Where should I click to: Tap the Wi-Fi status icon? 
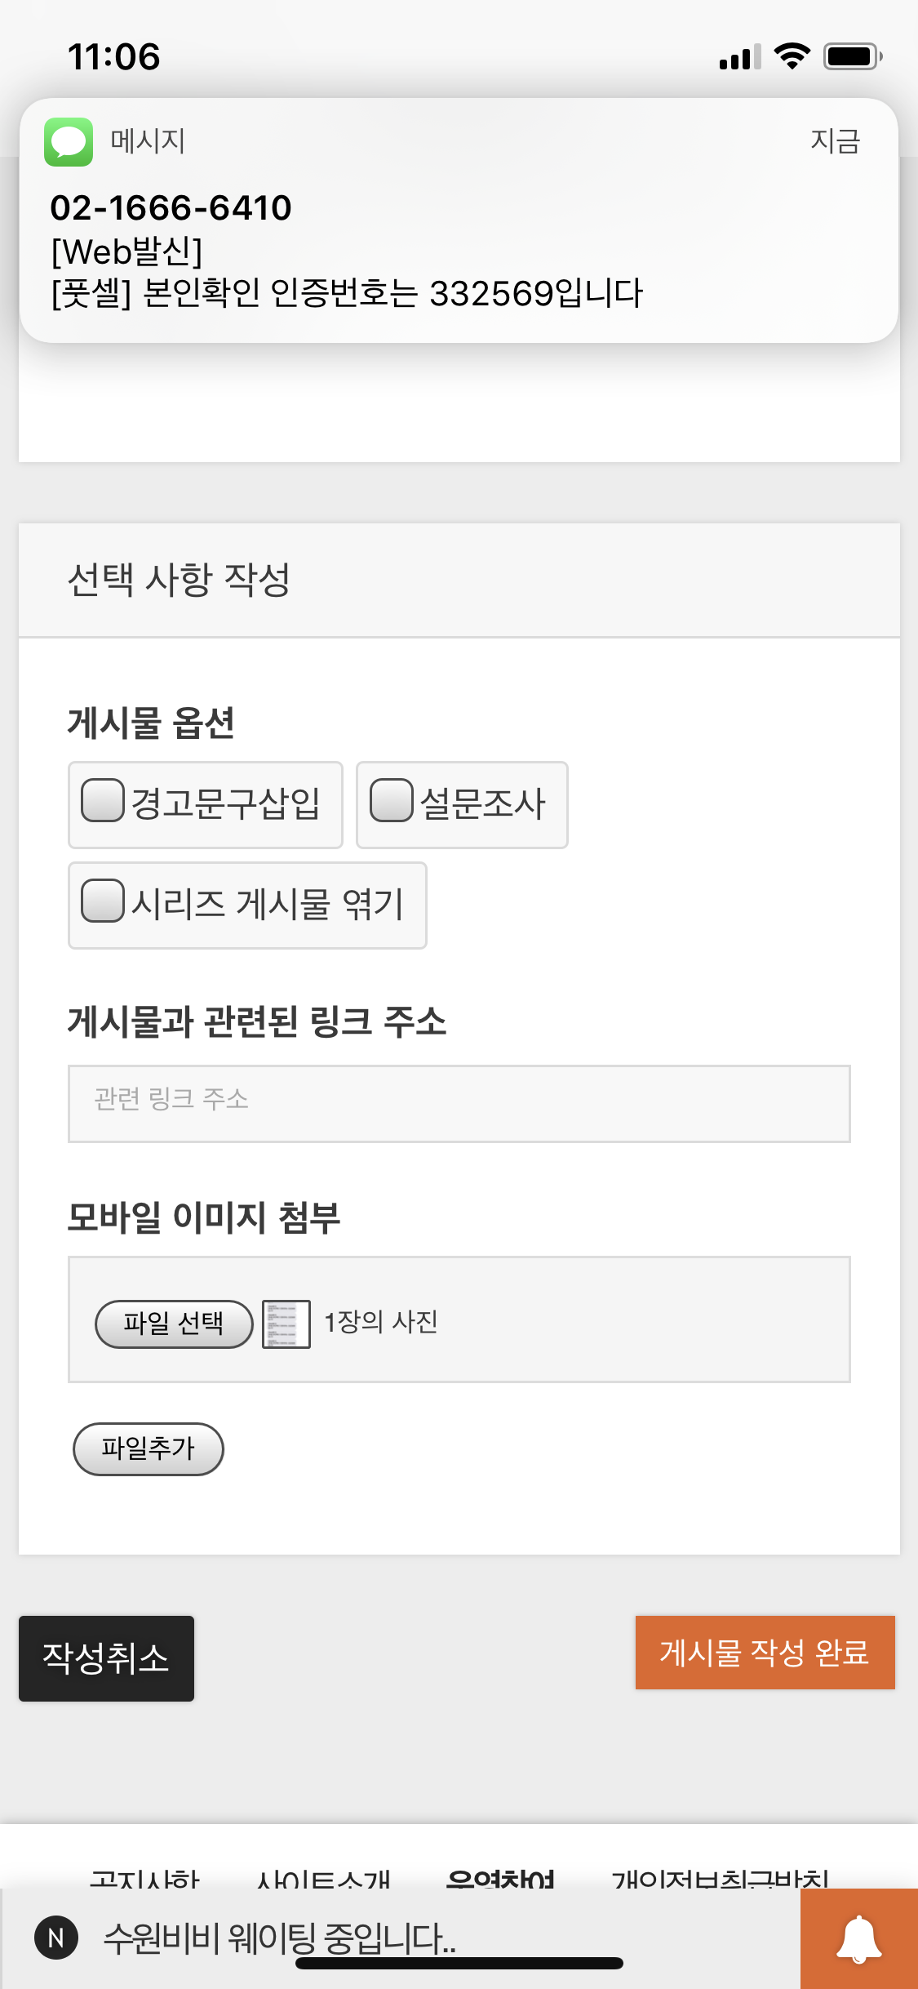click(x=792, y=56)
